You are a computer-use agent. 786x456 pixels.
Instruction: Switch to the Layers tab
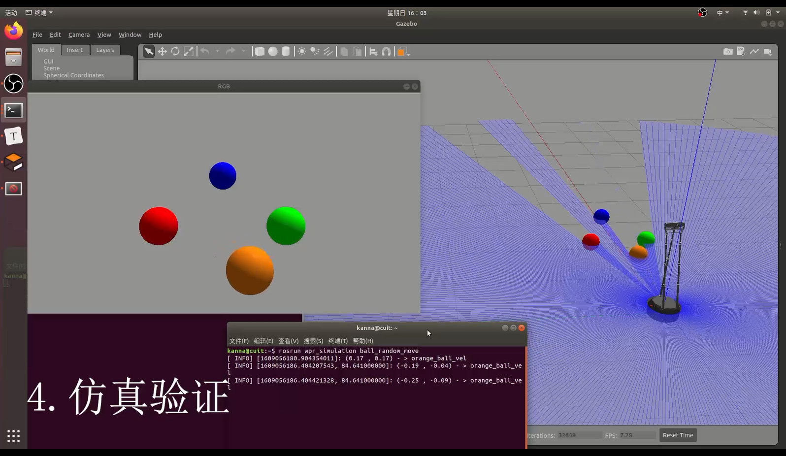[105, 50]
